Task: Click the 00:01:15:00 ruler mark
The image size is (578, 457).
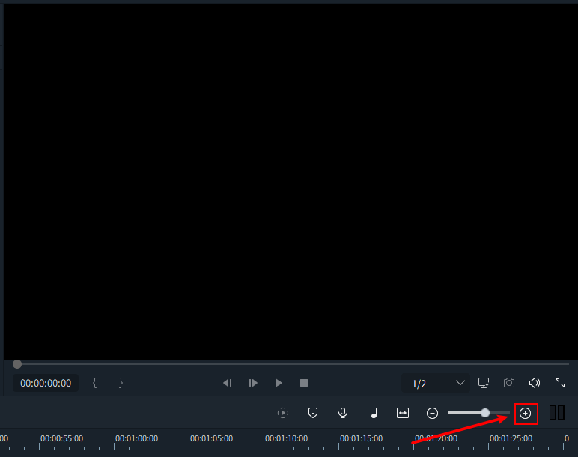Action: (361, 438)
